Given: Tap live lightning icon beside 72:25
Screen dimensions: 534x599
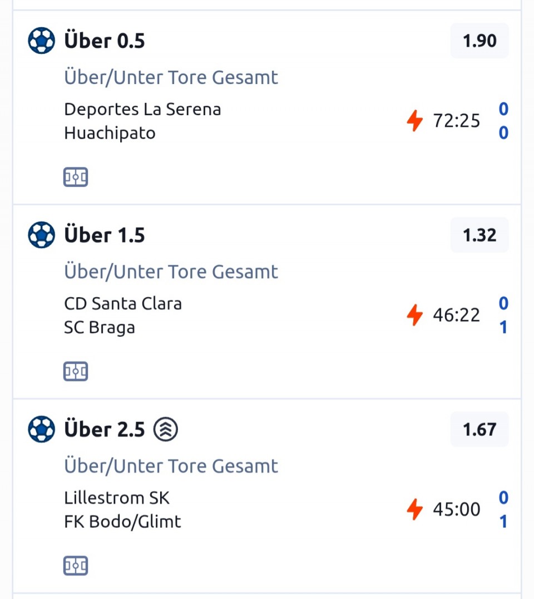Looking at the screenshot, I should 414,121.
